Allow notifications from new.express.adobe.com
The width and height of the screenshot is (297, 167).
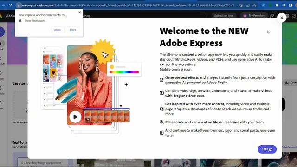tap(58, 30)
